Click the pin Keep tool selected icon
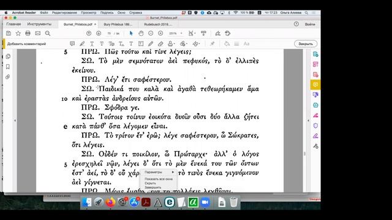This screenshot has width=392, height=220. [212, 43]
